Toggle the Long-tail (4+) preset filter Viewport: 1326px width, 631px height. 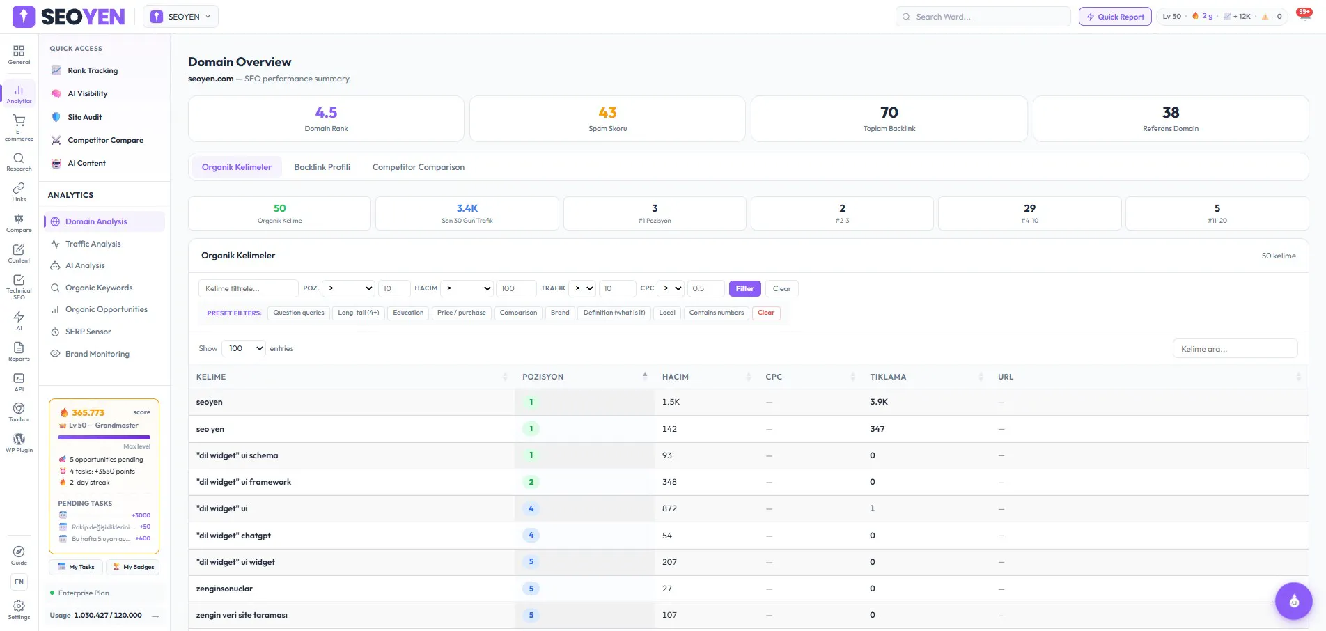(x=359, y=313)
